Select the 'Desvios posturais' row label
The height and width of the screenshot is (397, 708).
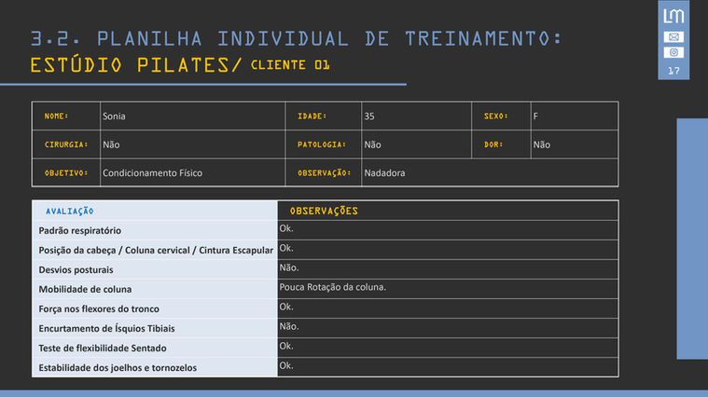pyautogui.click(x=76, y=269)
